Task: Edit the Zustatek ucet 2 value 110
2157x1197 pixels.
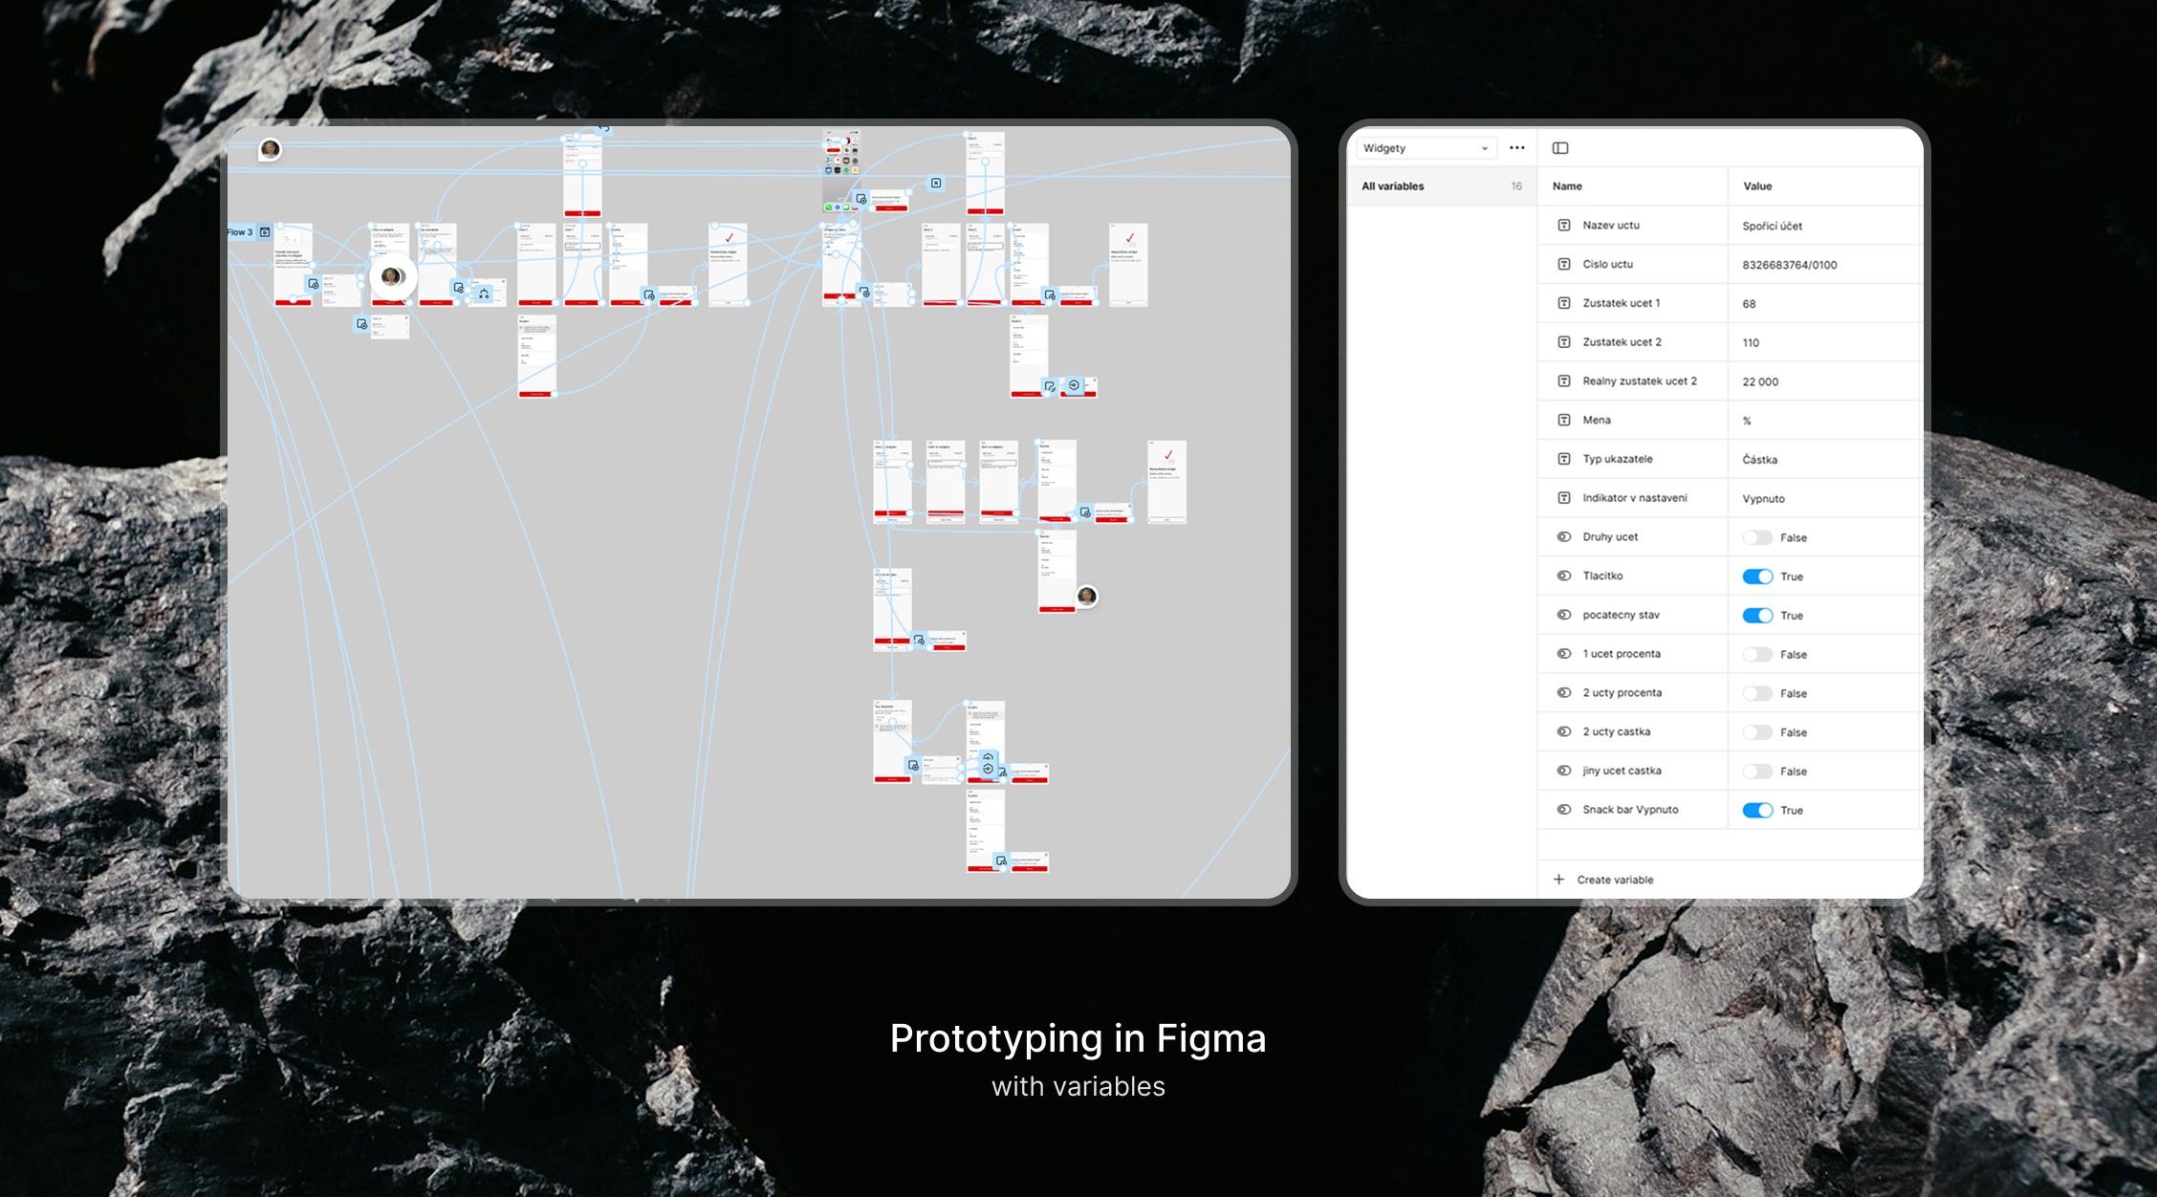Action: [1751, 343]
